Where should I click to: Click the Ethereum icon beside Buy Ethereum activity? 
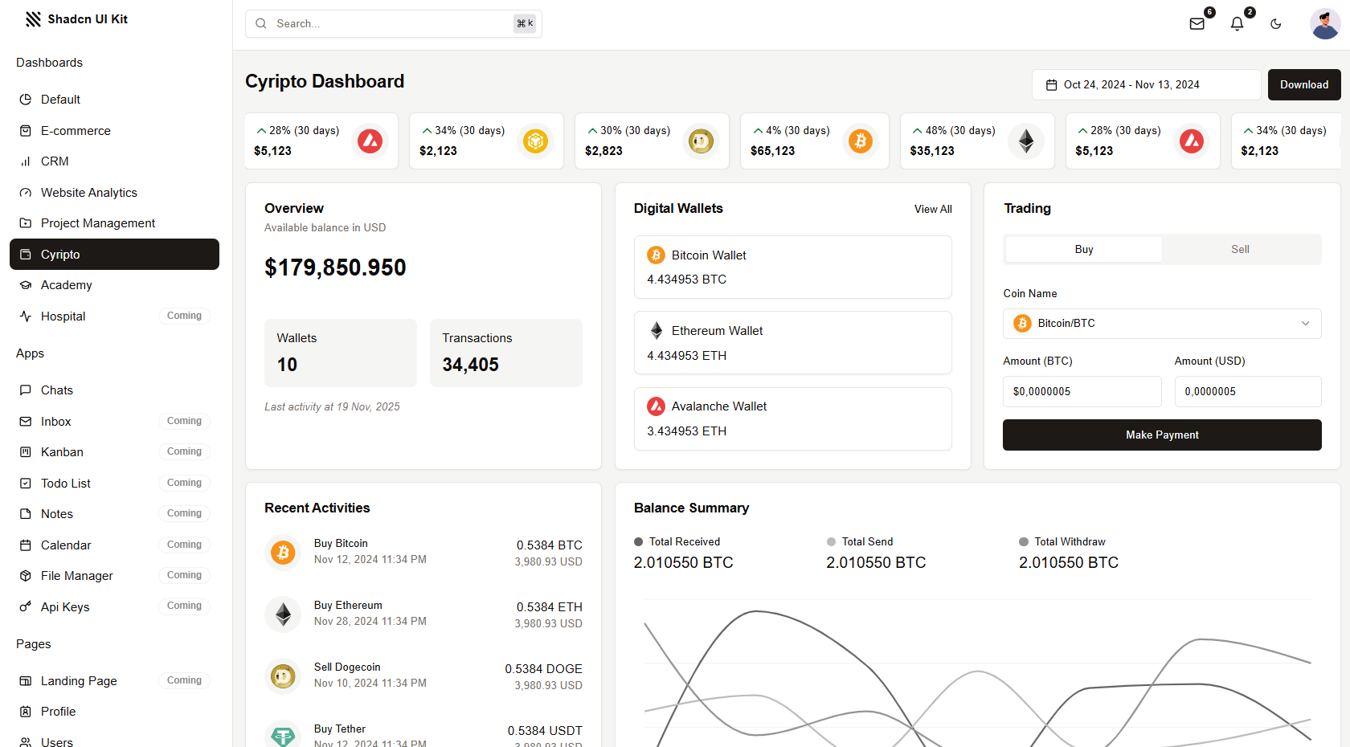pos(283,614)
